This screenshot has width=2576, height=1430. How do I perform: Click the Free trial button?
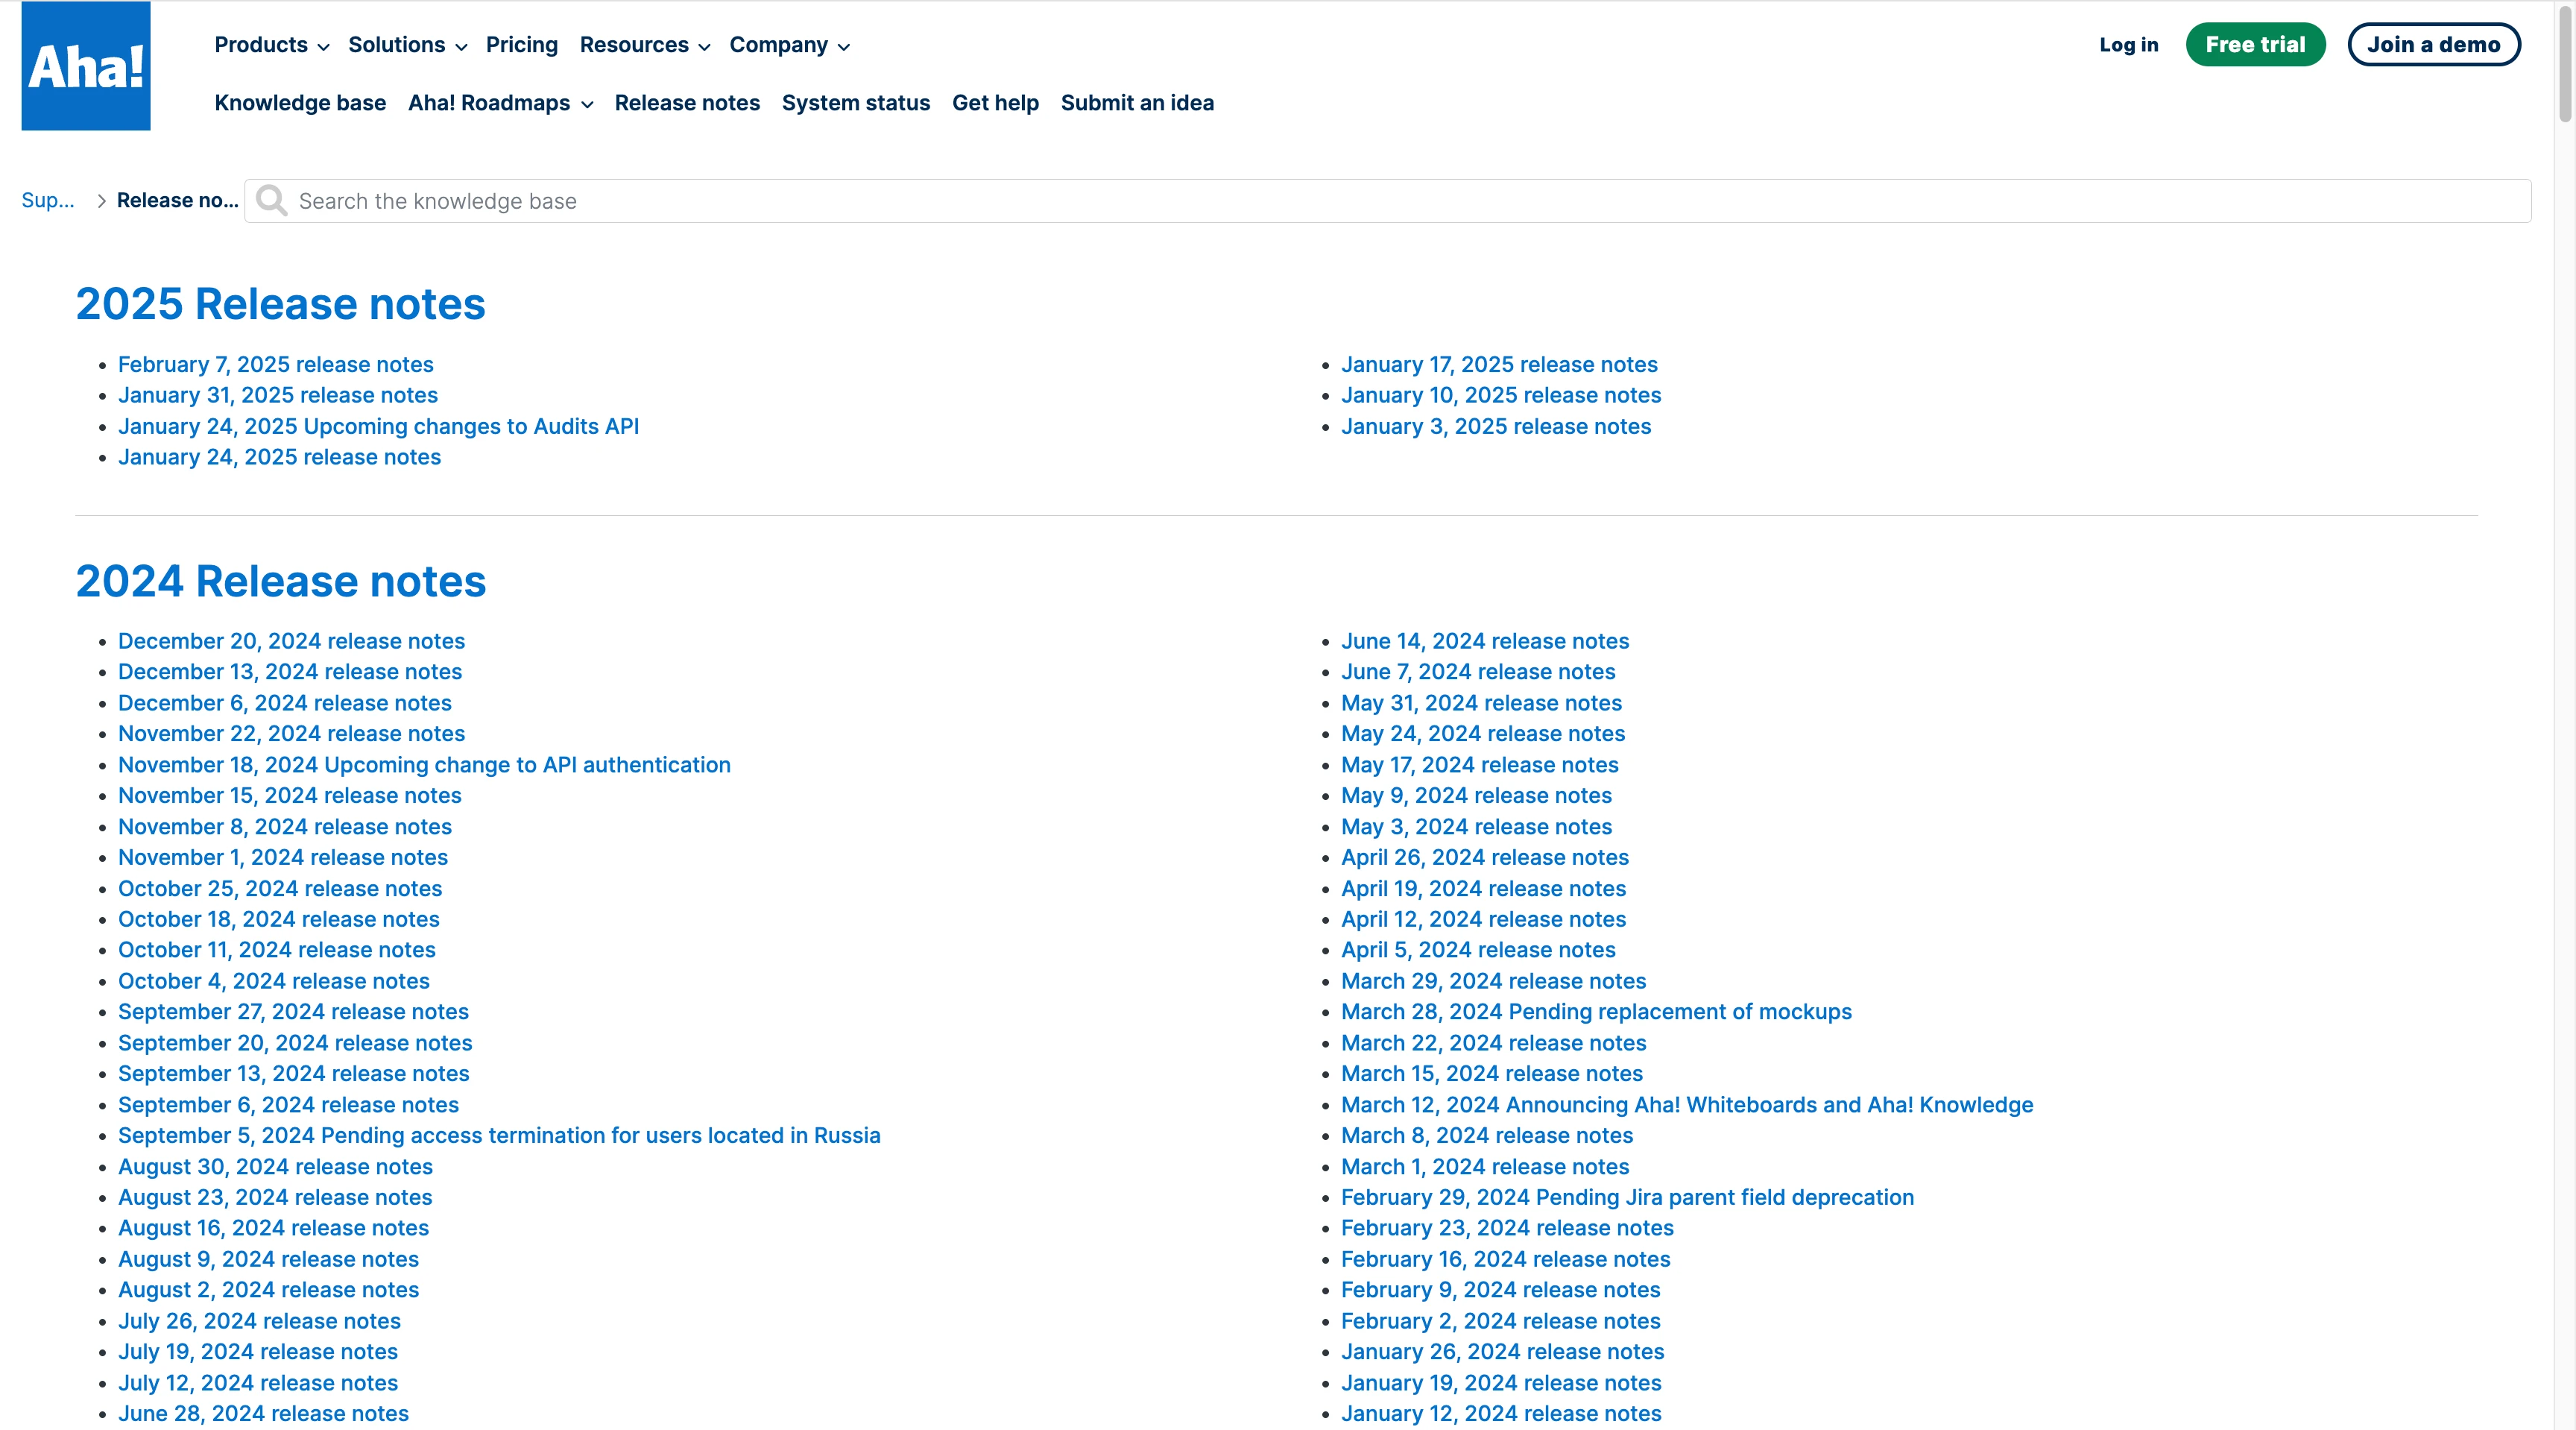pyautogui.click(x=2254, y=45)
